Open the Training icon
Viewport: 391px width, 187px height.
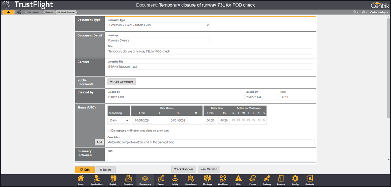coord(267,180)
